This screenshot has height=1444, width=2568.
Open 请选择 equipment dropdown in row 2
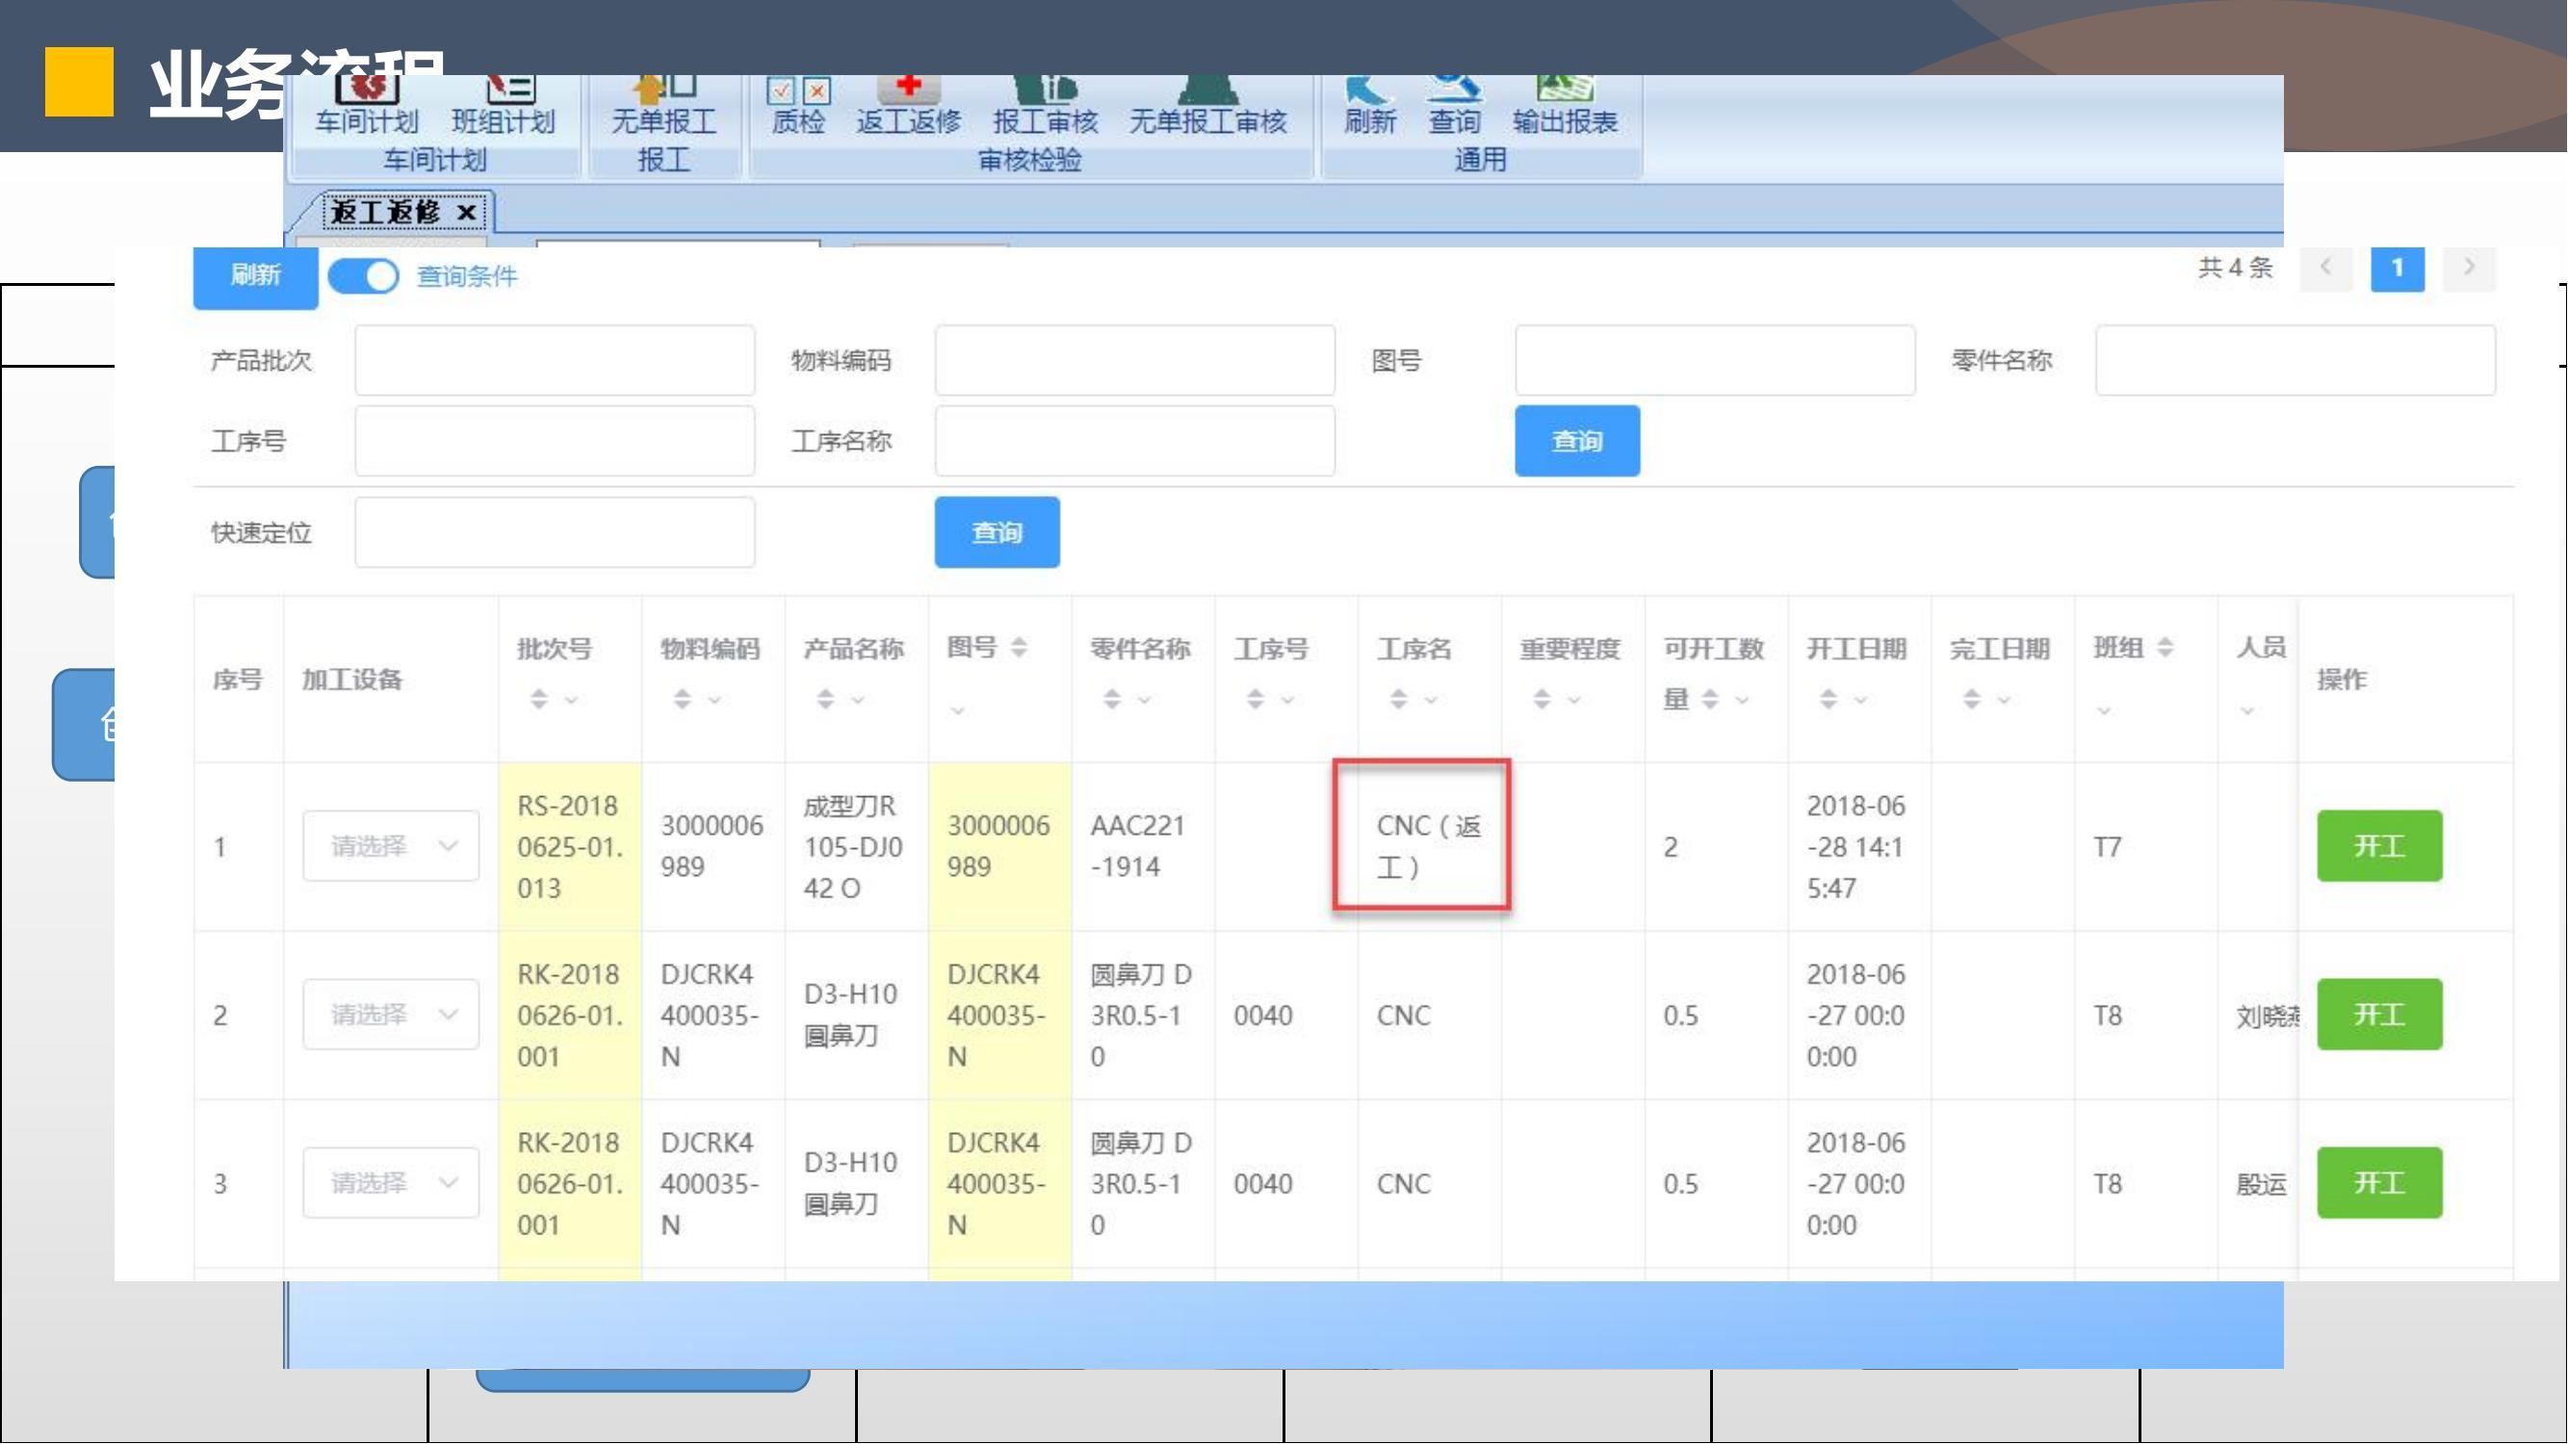(x=391, y=1015)
